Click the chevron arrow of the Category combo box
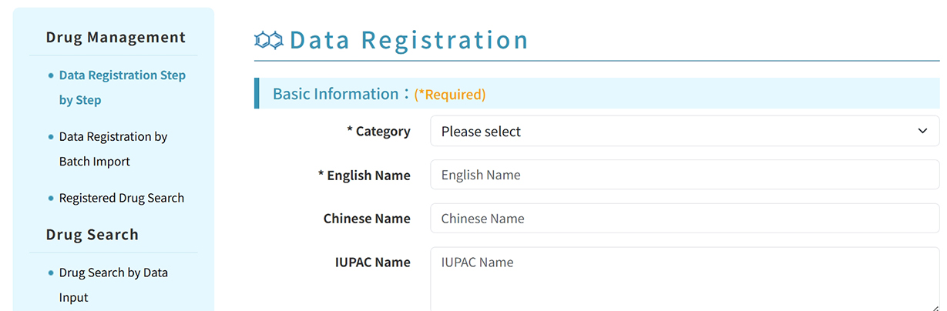Screen dimensions: 947x311 tap(922, 131)
